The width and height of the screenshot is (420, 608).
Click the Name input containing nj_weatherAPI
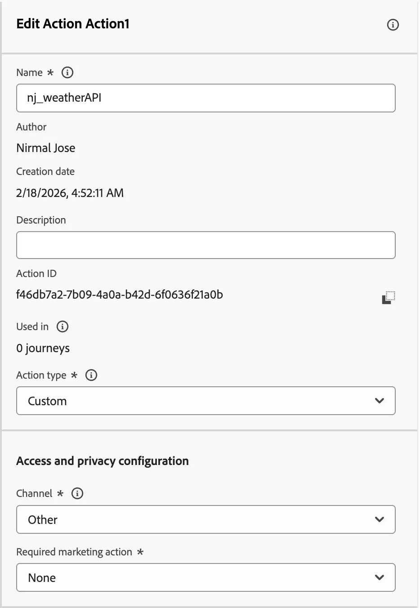(206, 98)
